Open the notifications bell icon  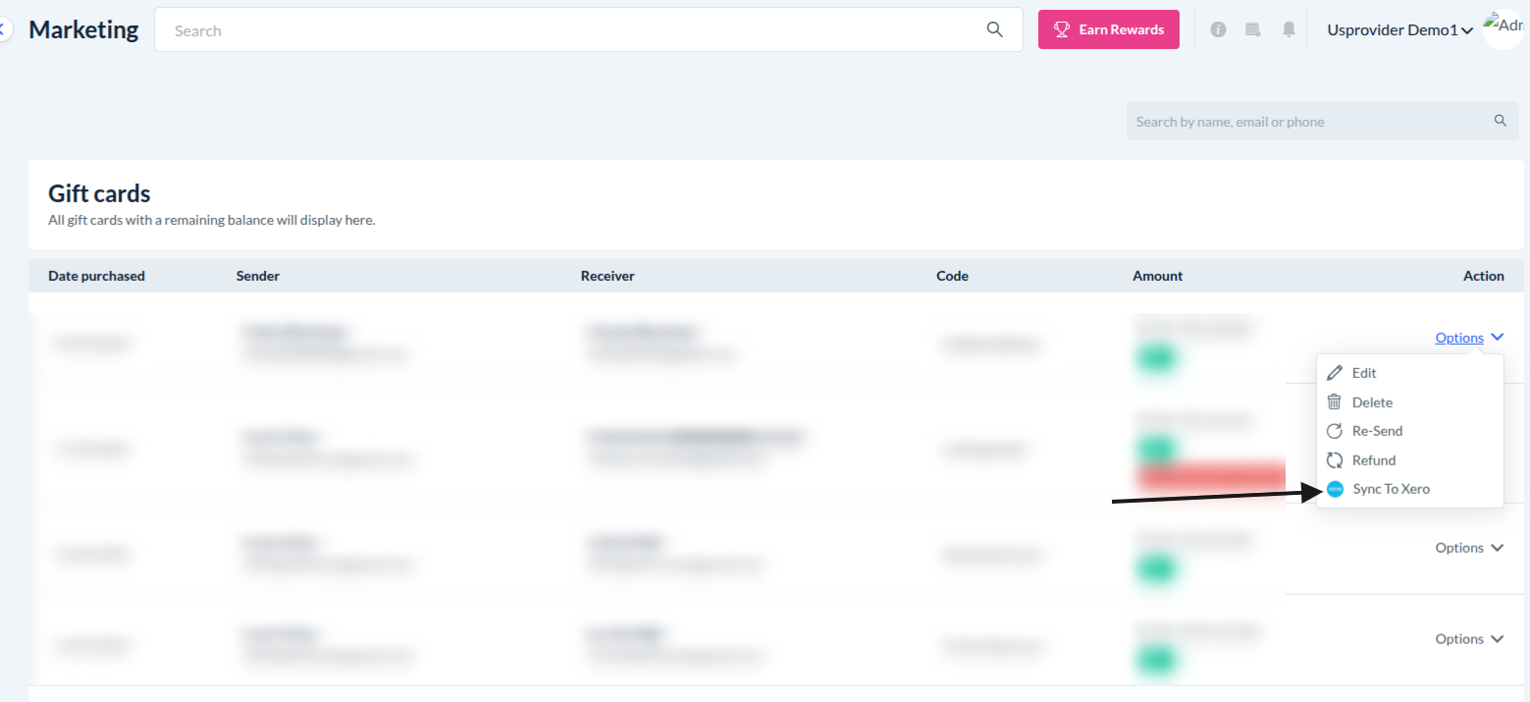1289,29
